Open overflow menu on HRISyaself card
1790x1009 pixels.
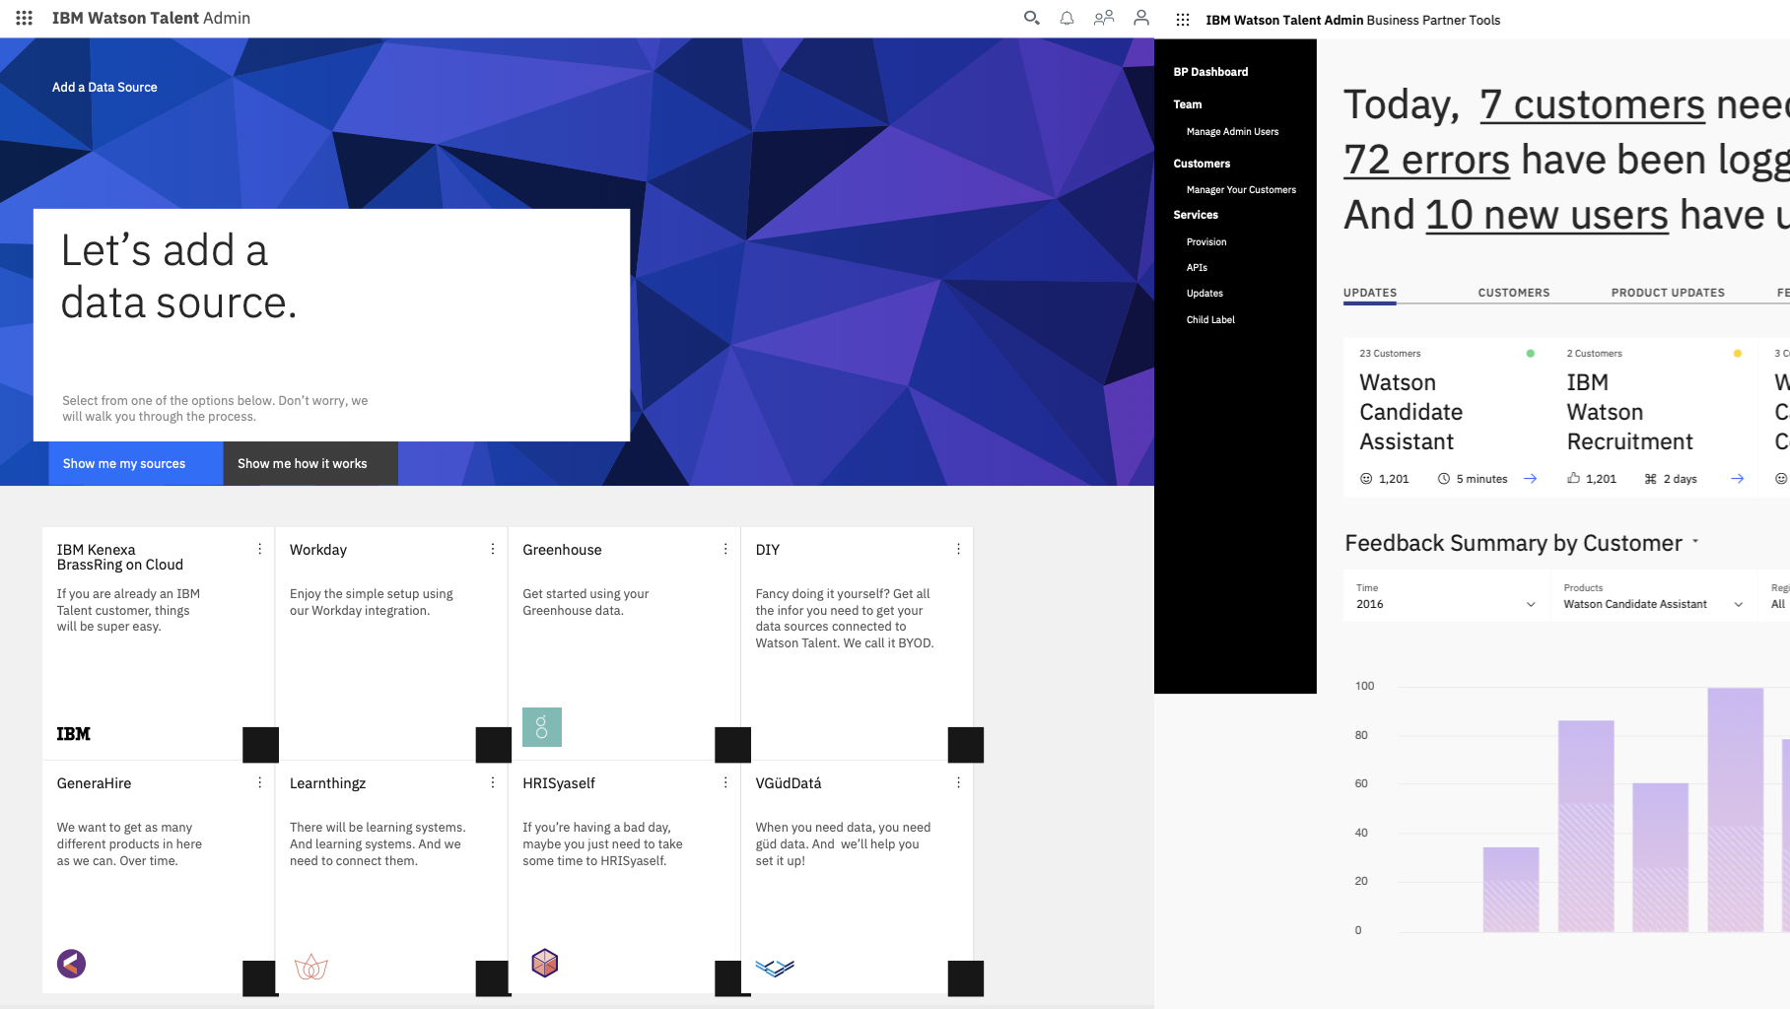click(725, 782)
